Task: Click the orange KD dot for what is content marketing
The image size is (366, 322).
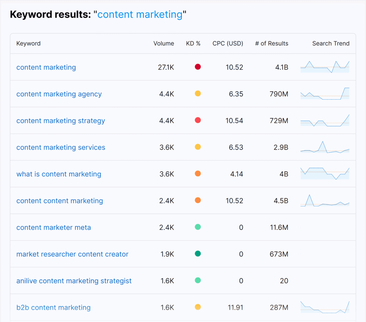Action: [198, 174]
